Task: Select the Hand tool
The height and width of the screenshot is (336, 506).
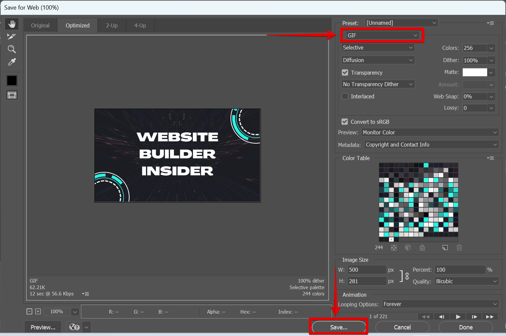Action: [x=12, y=24]
